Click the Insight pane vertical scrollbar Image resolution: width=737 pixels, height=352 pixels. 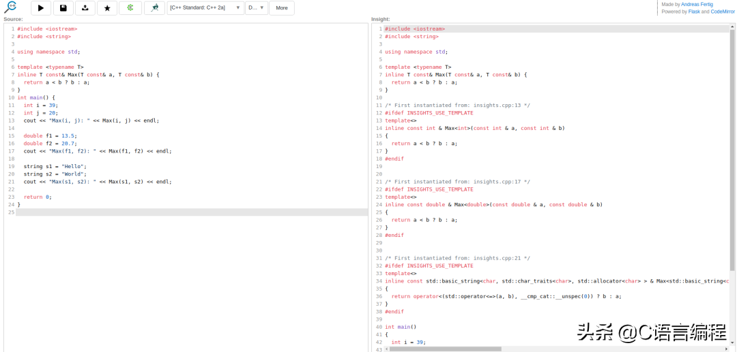732,150
